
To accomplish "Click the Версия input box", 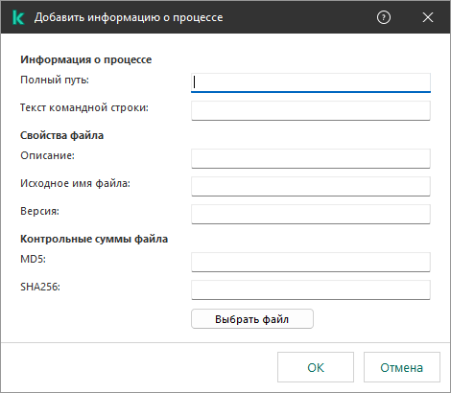I will [311, 214].
